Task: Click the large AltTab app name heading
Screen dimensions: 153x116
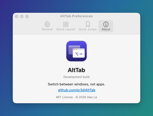Action: point(76,70)
